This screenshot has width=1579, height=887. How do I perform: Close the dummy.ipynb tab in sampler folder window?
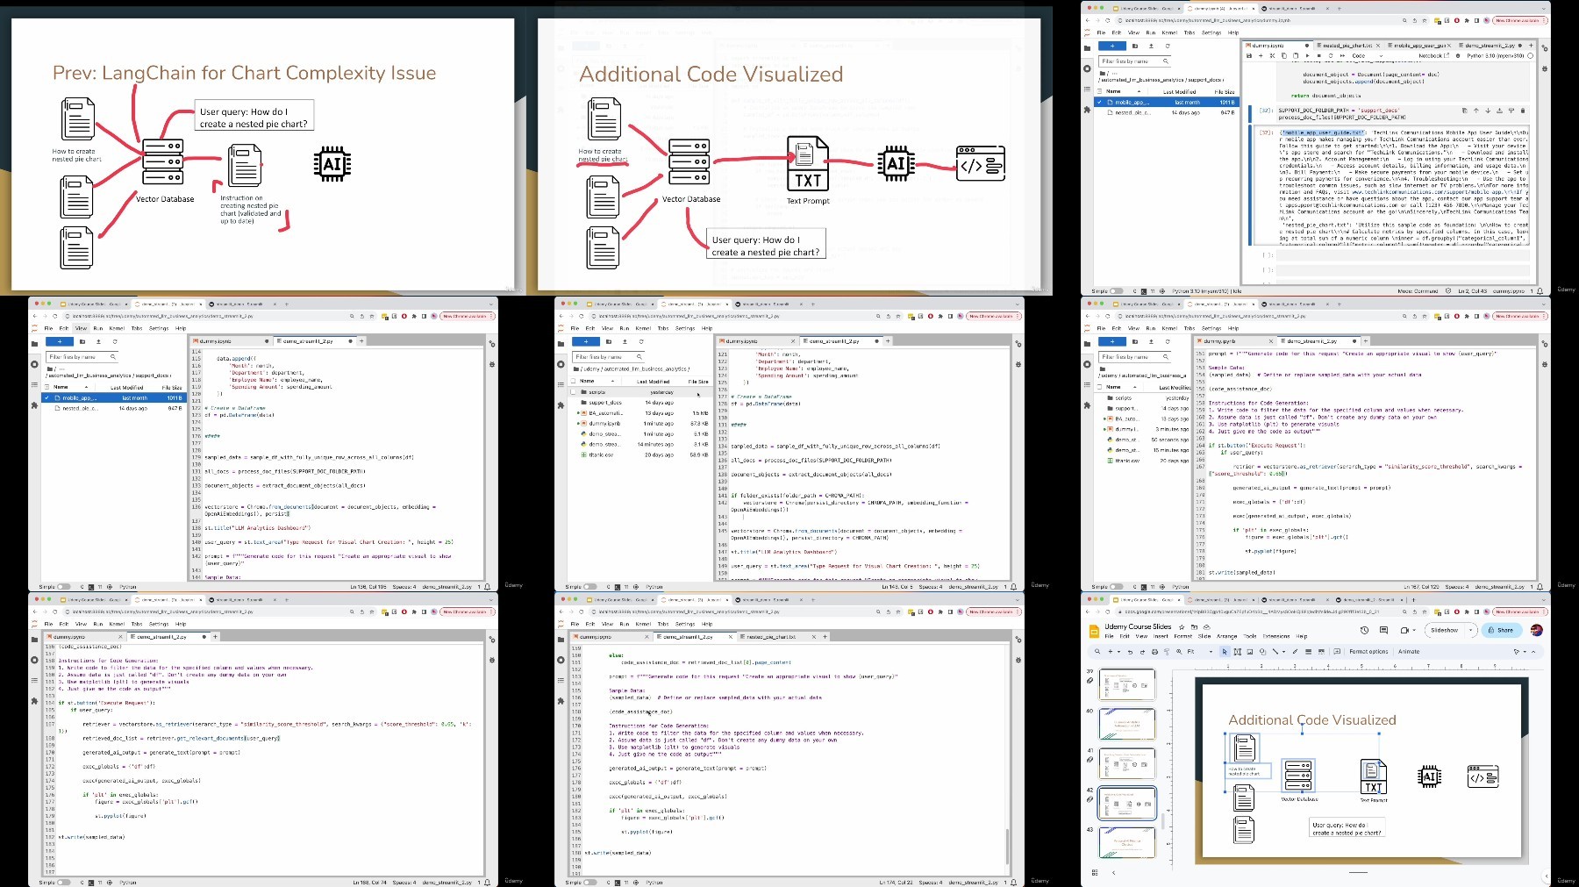[794, 340]
